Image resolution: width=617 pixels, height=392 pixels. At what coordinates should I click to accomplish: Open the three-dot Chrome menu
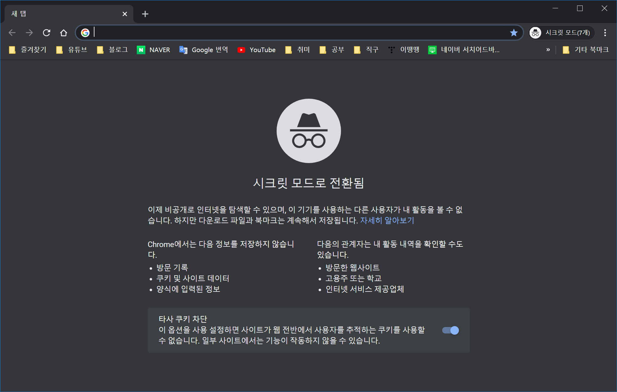pos(605,33)
